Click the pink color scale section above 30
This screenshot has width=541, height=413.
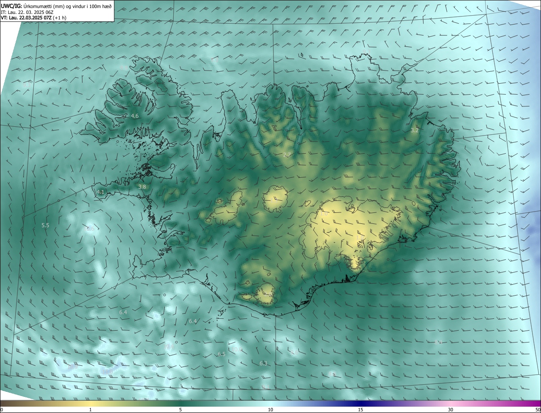[451, 403]
